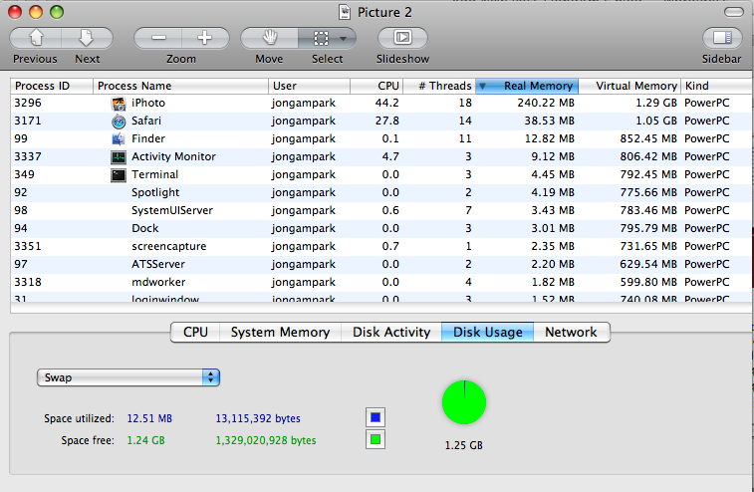Click Safari's 27.8 CPU value
754x492 pixels.
coord(387,122)
